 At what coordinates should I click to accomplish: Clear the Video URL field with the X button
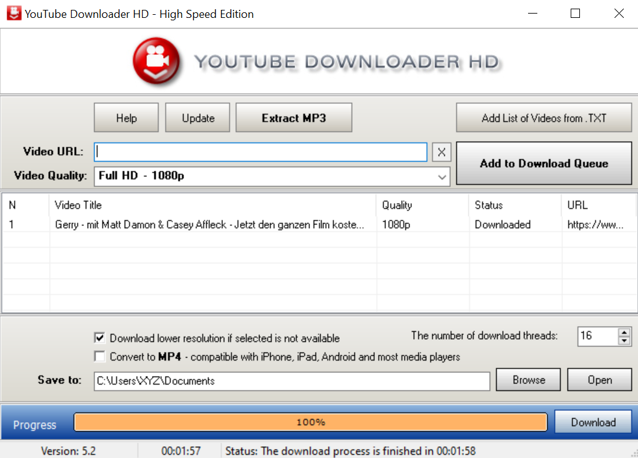coord(442,152)
